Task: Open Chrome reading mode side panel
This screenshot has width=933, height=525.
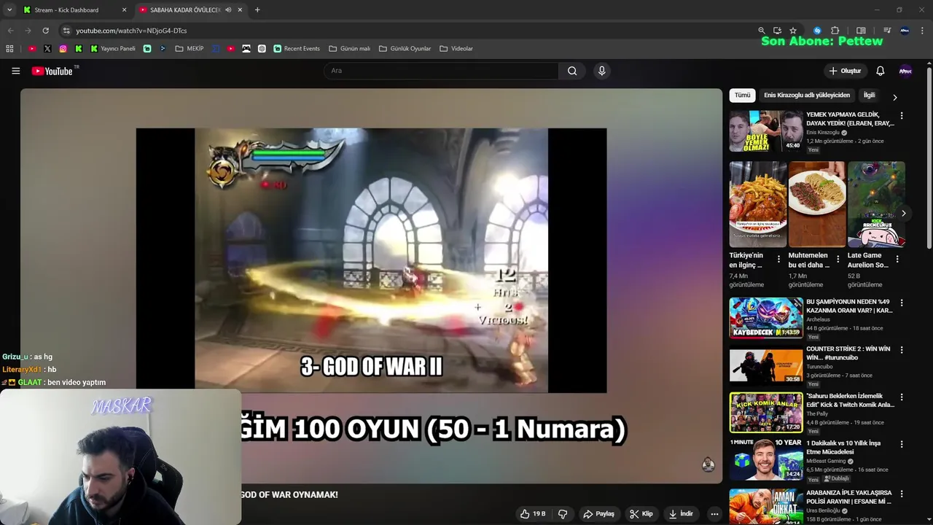Action: click(861, 31)
